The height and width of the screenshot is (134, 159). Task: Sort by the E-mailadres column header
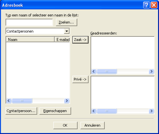pos(62,40)
